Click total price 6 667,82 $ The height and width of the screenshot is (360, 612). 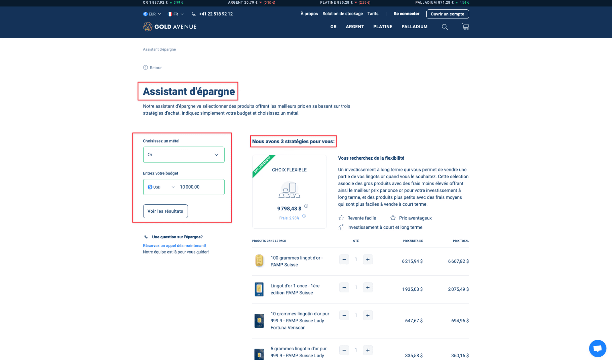458,261
